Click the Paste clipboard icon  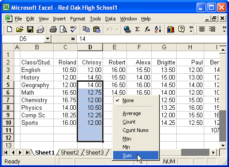(x=97, y=29)
